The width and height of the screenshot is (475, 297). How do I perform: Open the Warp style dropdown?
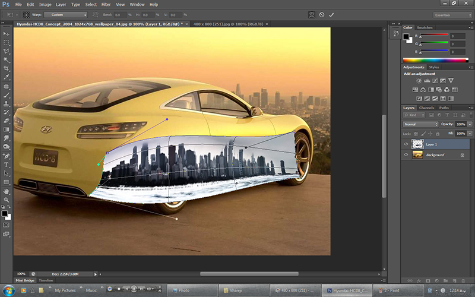pos(66,15)
